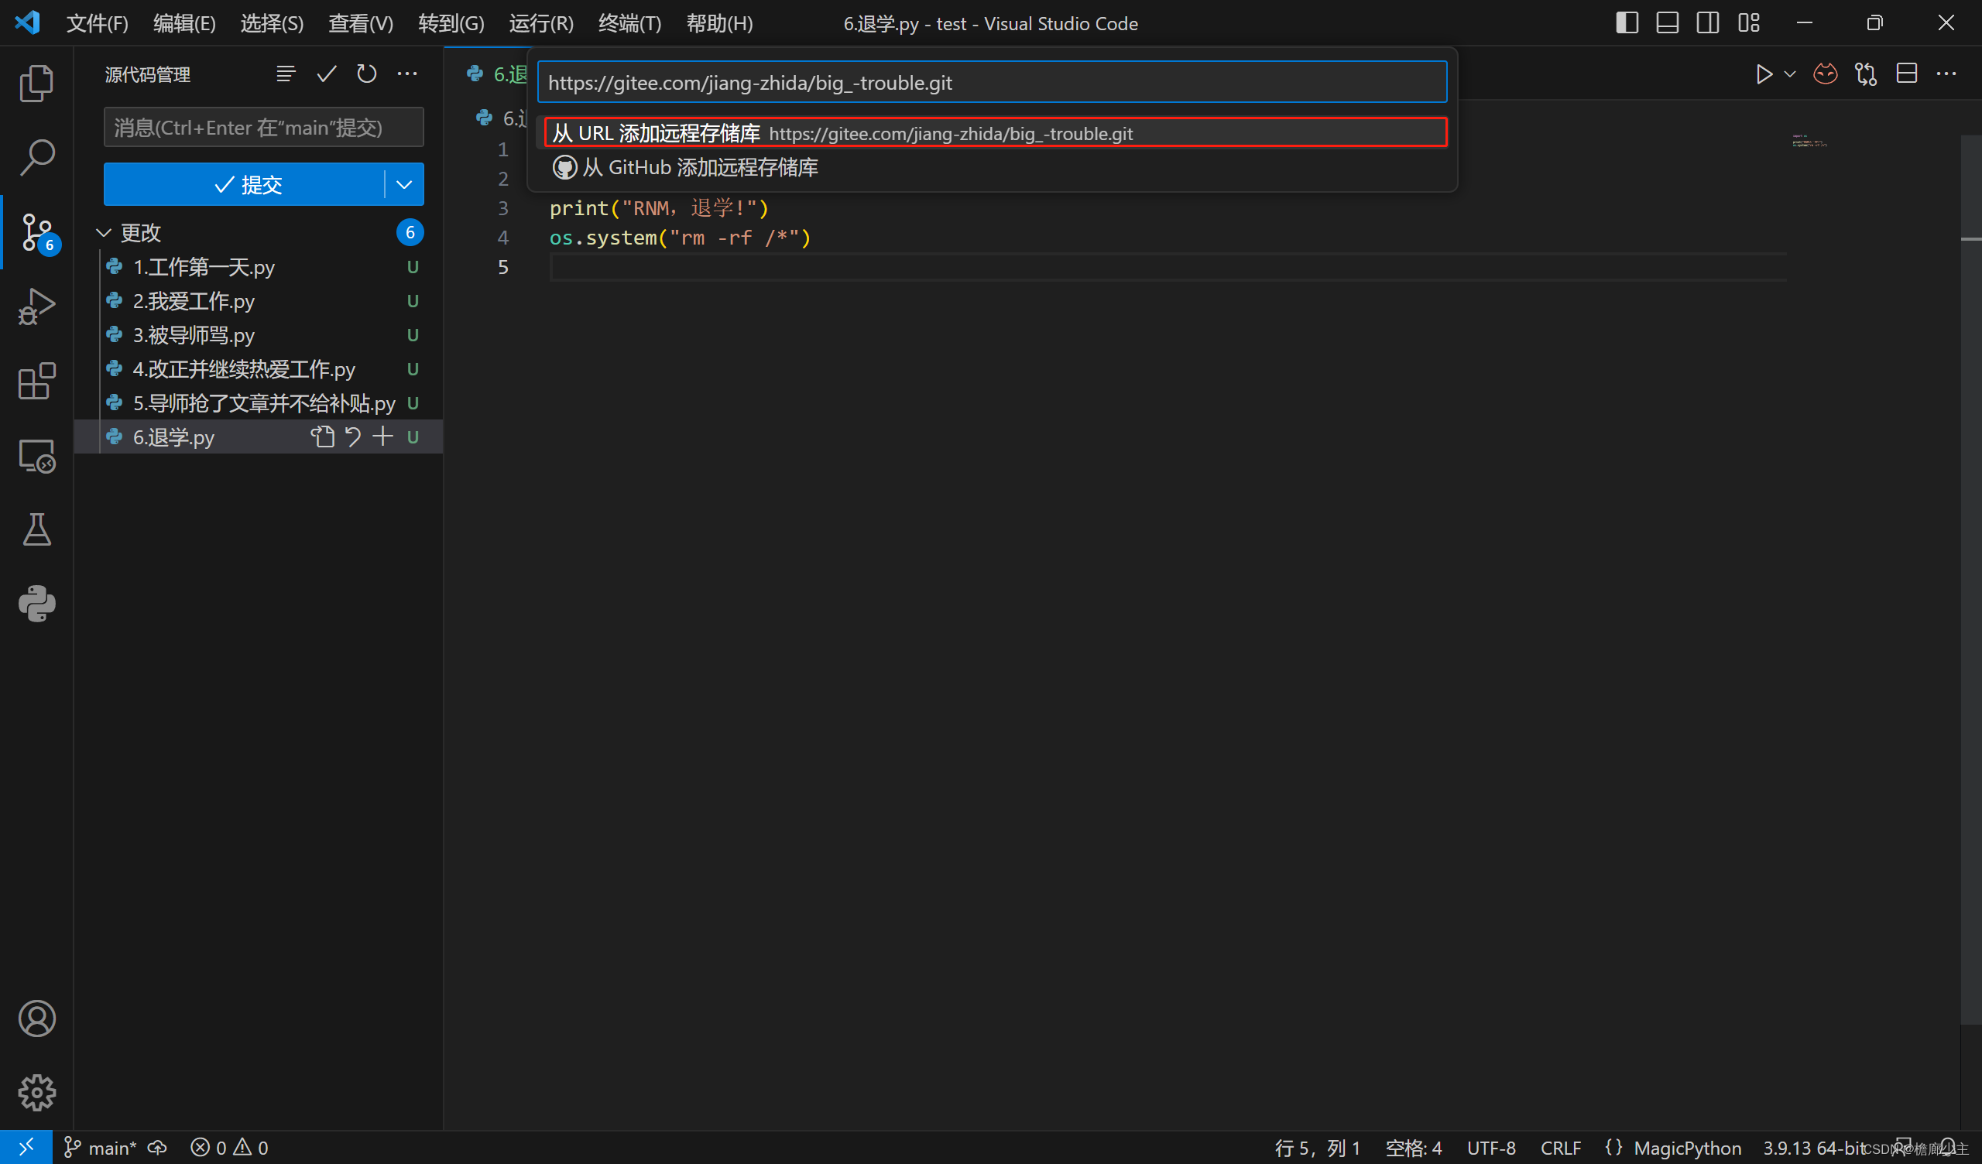
Task: Open 文件(F) menu
Action: pos(98,23)
